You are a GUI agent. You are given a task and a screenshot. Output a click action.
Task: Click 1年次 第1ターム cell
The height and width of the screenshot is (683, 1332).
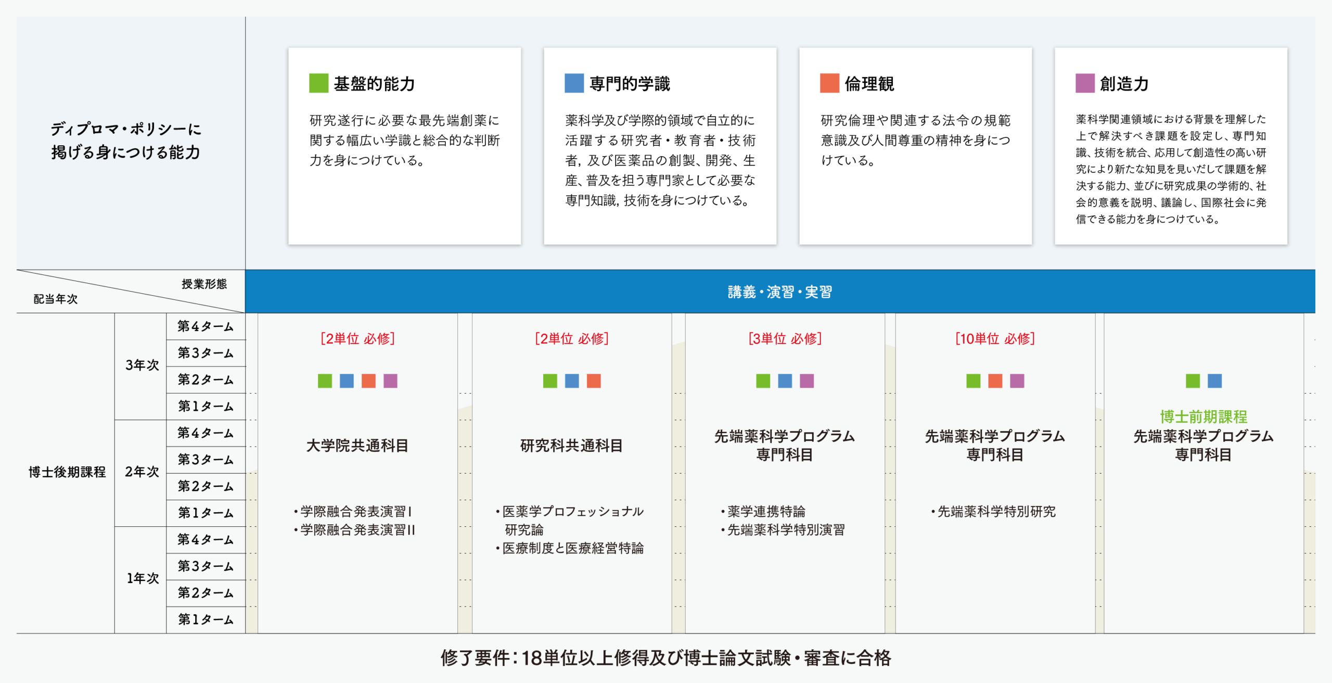point(206,619)
